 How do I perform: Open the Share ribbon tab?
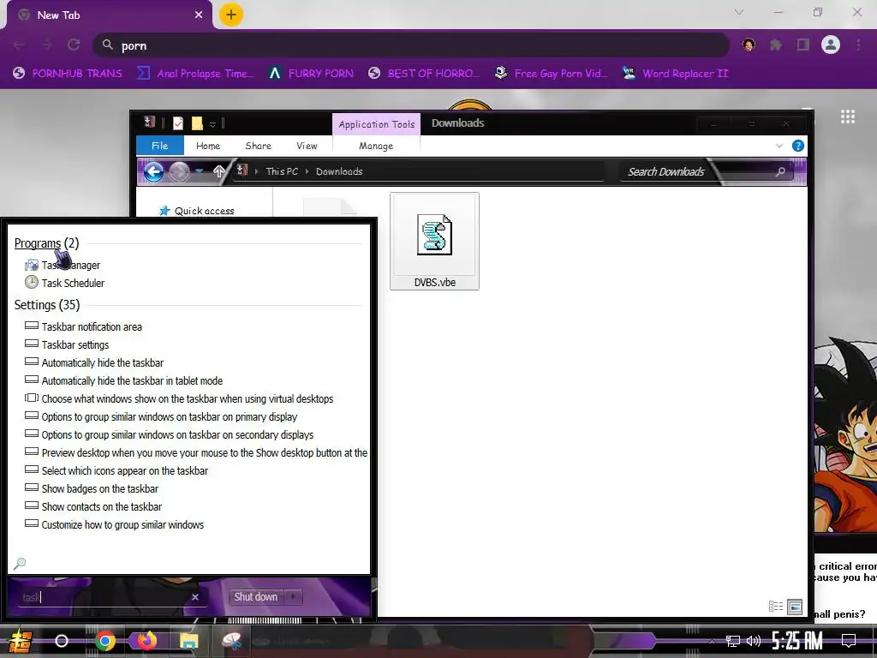259,146
